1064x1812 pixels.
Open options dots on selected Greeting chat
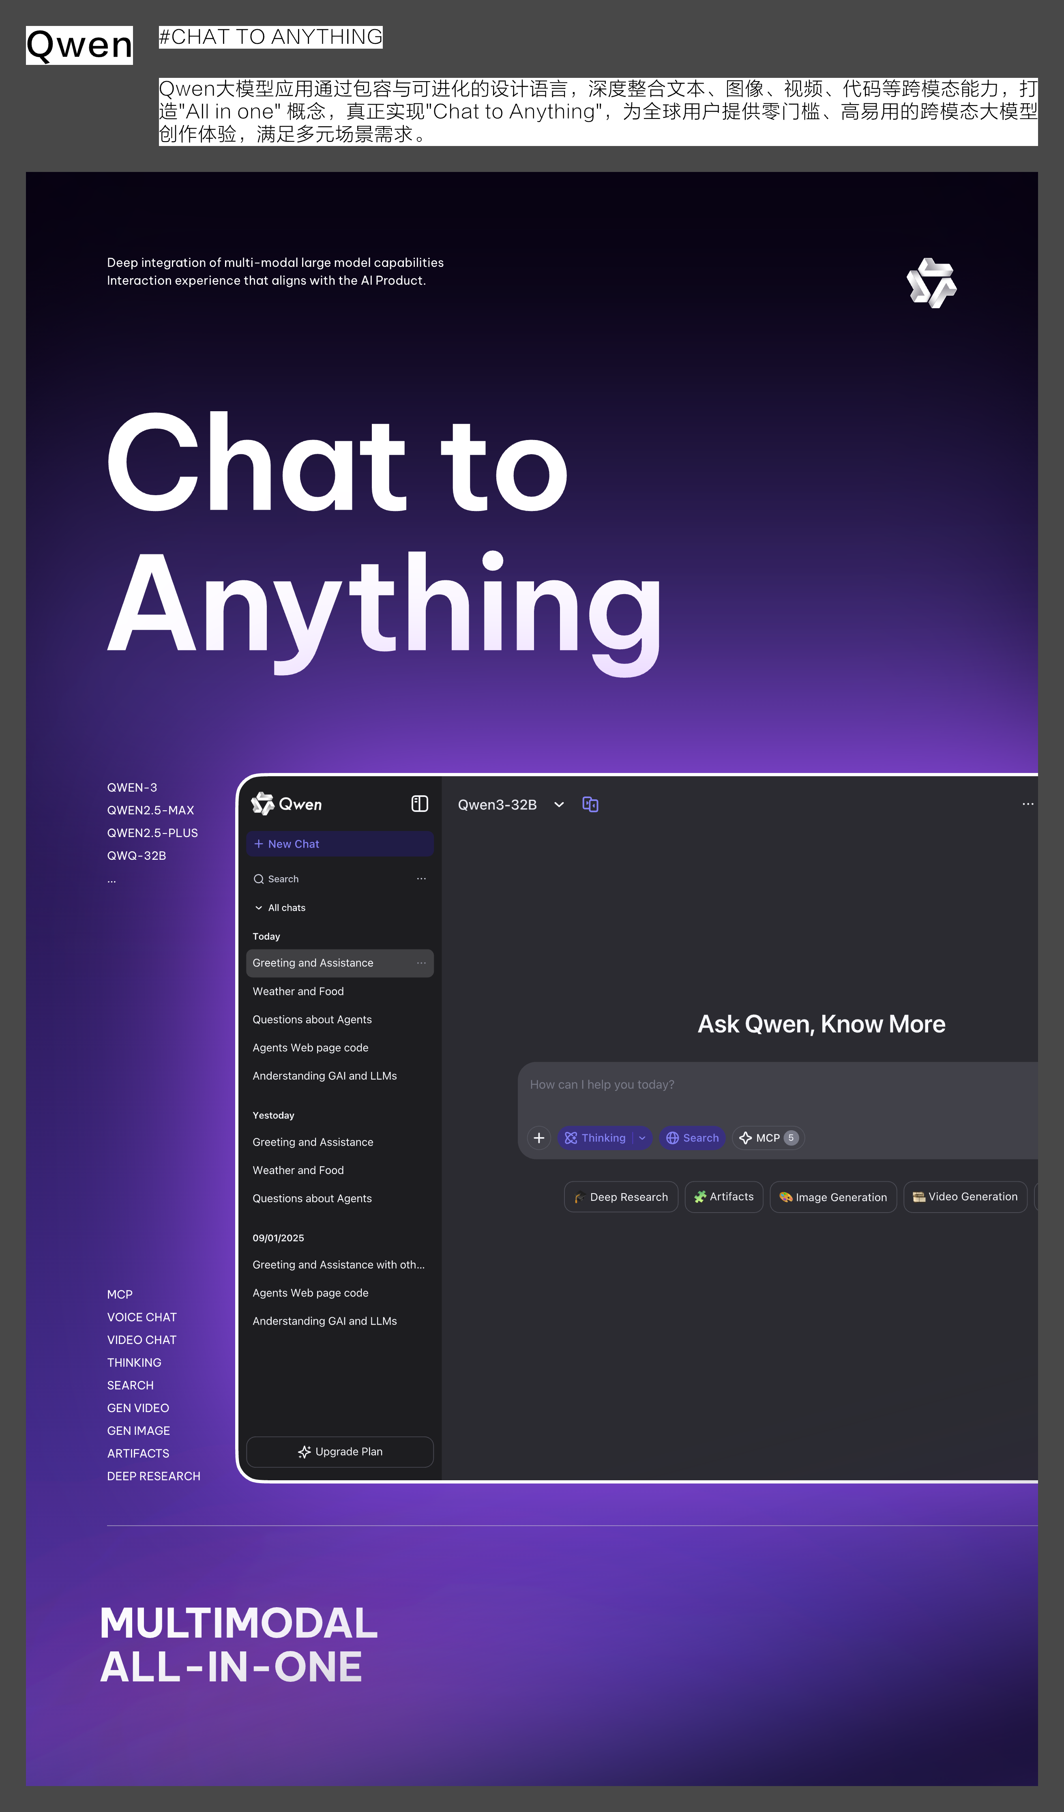[x=421, y=963]
